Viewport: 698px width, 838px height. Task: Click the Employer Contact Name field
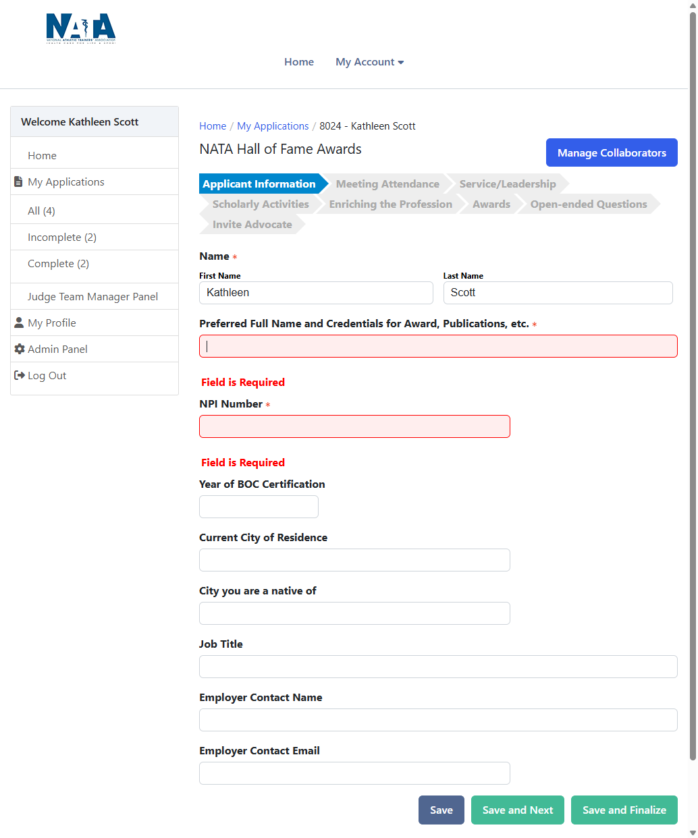pos(438,720)
